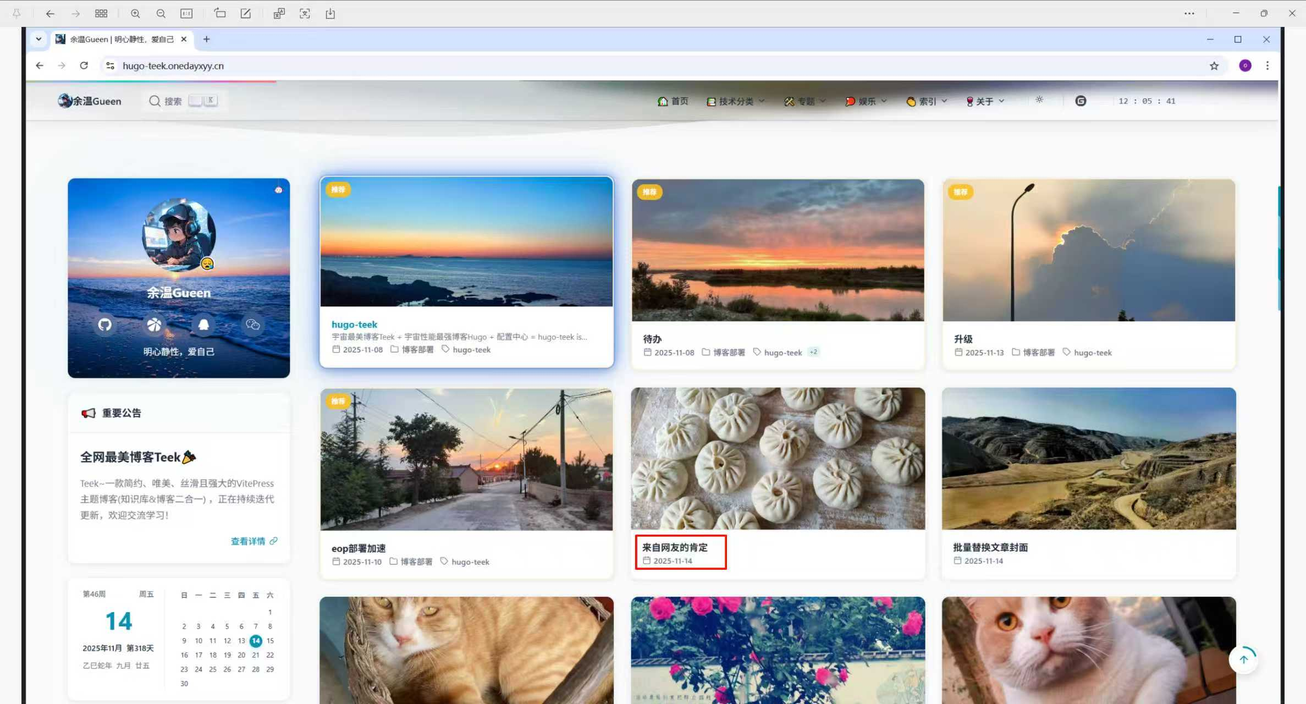The height and width of the screenshot is (704, 1306).
Task: Select the 余温Gueen browser tab
Action: point(121,39)
